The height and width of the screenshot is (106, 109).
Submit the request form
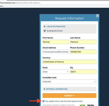coord(69,96)
